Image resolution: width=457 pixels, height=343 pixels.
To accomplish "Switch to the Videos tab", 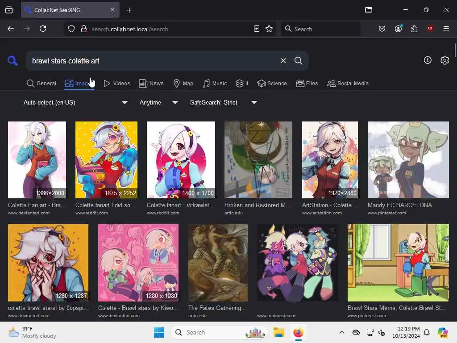I will click(x=116, y=84).
